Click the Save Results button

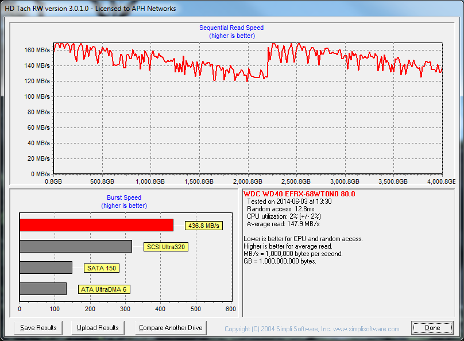coord(38,328)
